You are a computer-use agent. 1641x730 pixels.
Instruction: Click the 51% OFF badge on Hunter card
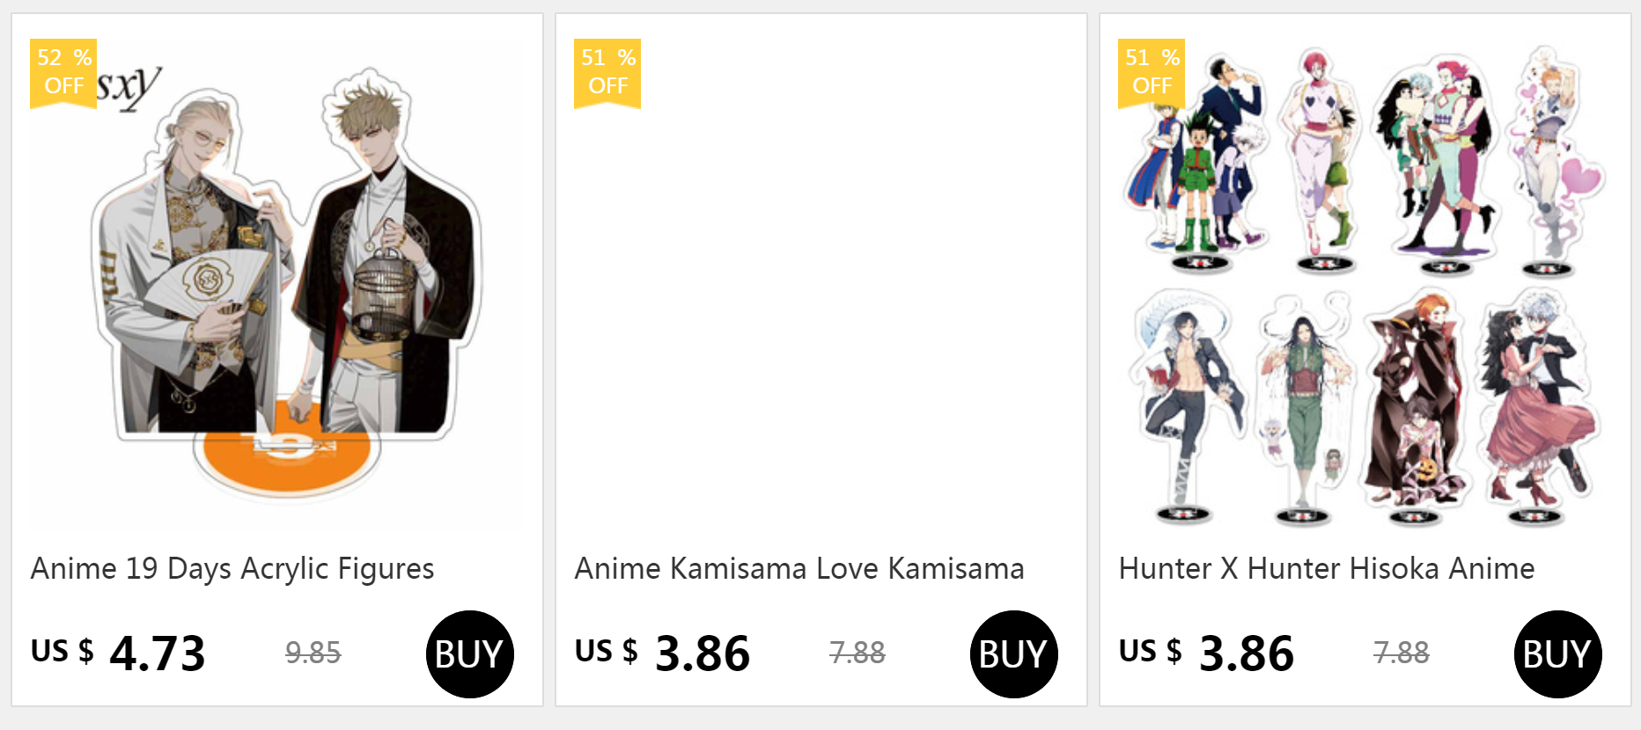click(1152, 72)
